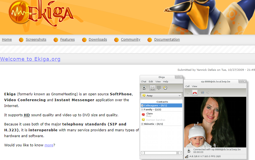Open the Features page link
Viewport: 255px width, 160px height.
point(68,39)
